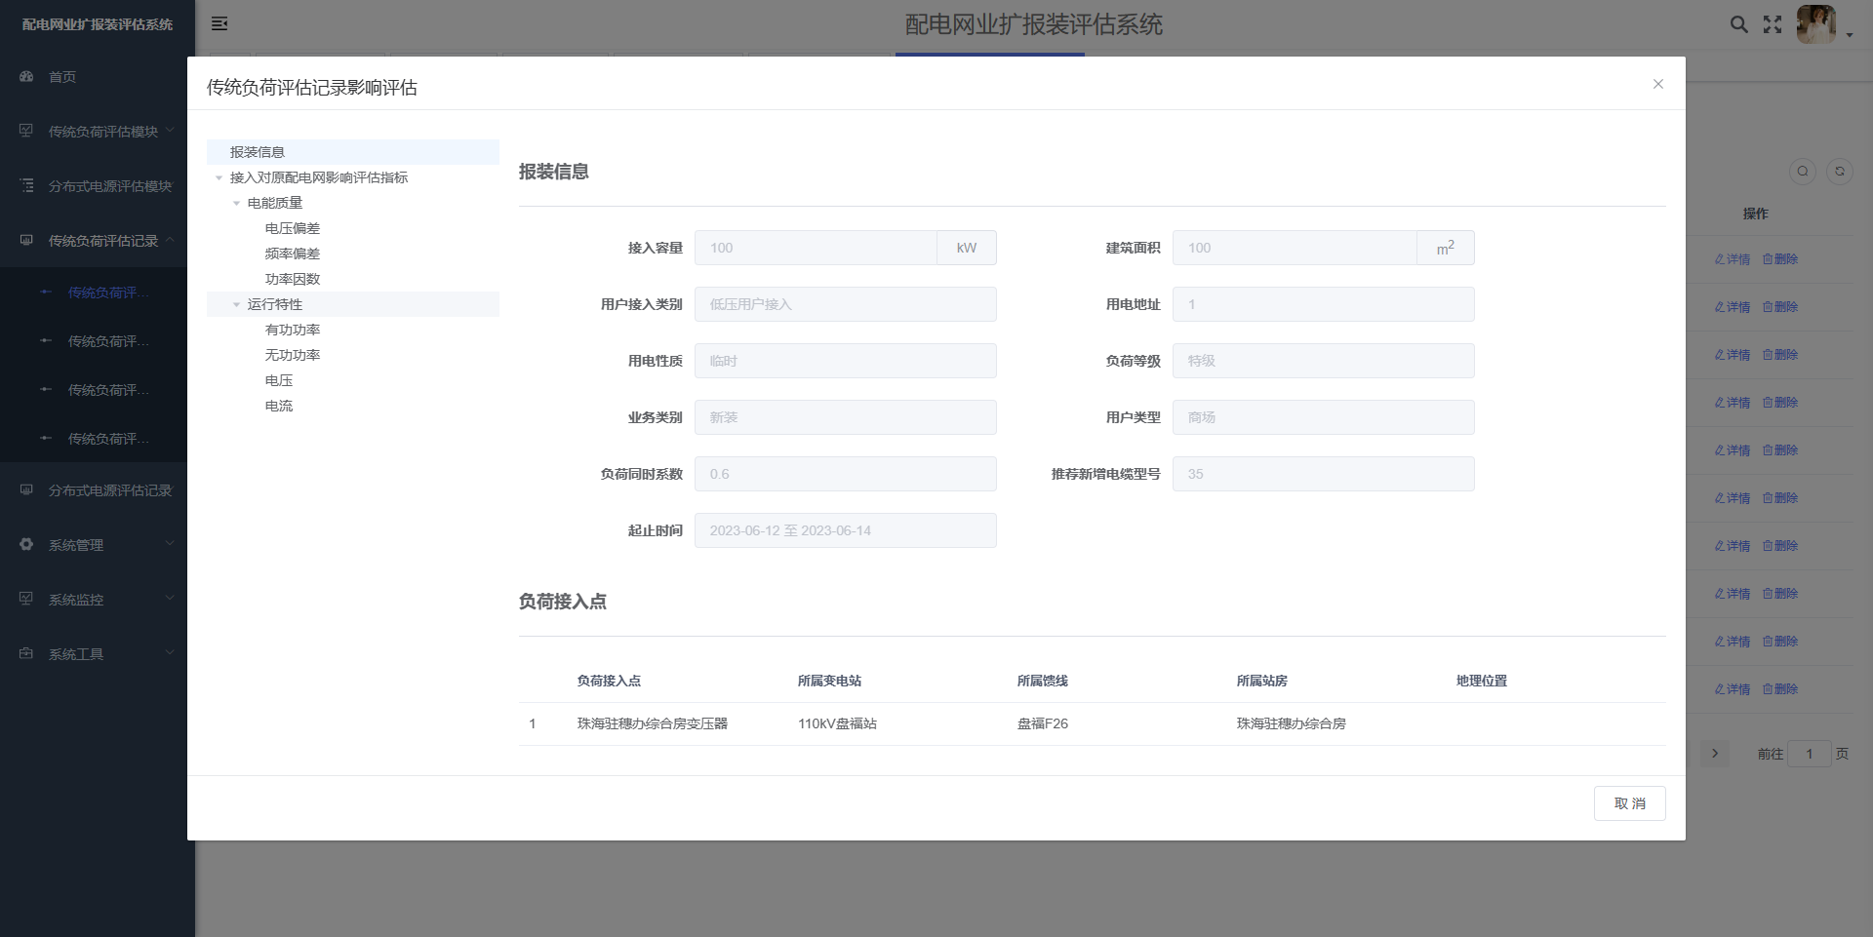Click the search magnifier icon in header
Viewport: 1873px width, 937px height.
[1738, 24]
